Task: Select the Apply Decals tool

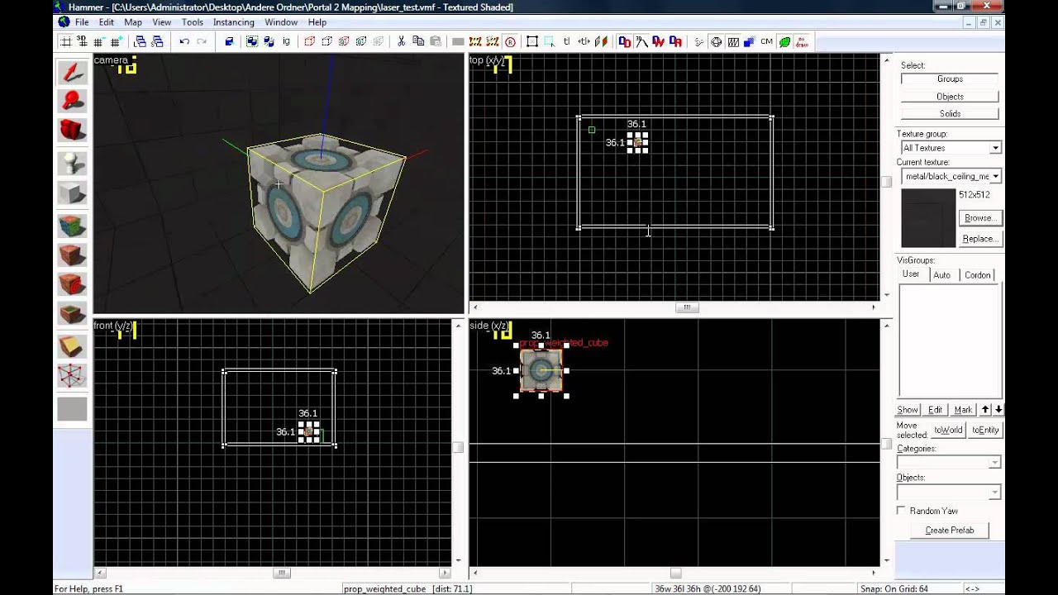Action: pyautogui.click(x=73, y=284)
